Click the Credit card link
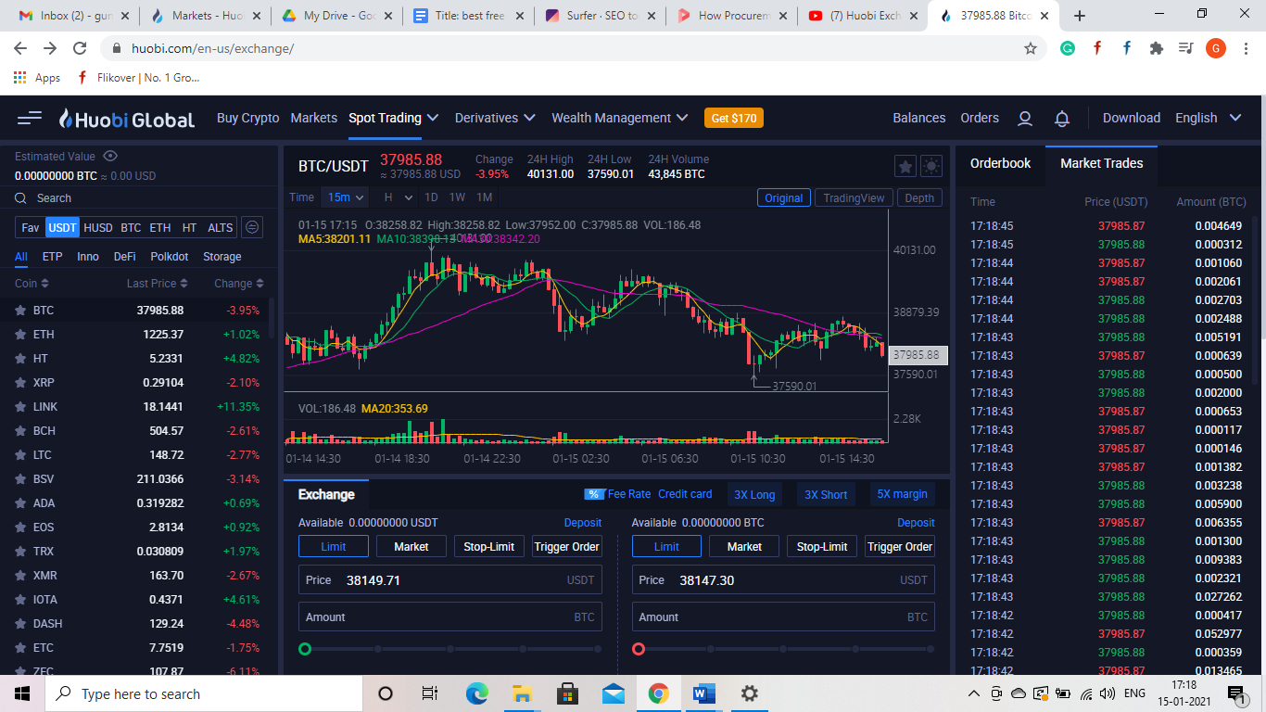This screenshot has width=1266, height=712. (x=685, y=494)
